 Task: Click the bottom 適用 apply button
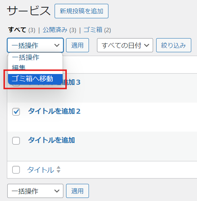tap(78, 191)
